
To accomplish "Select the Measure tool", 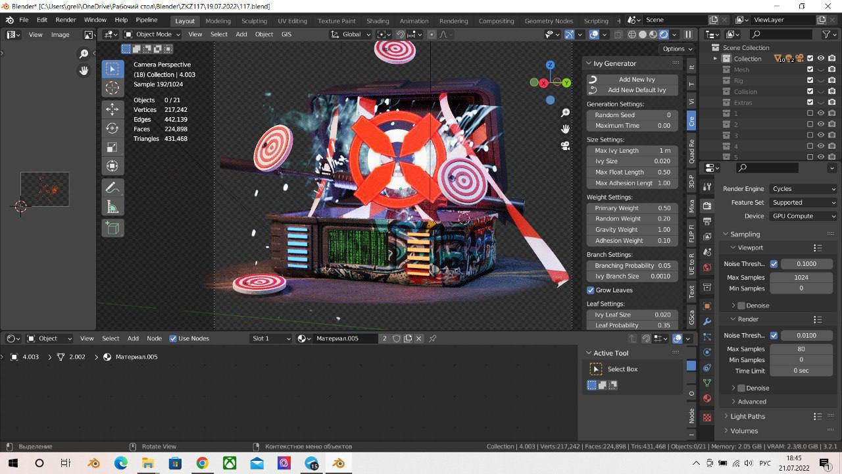I will point(112,208).
